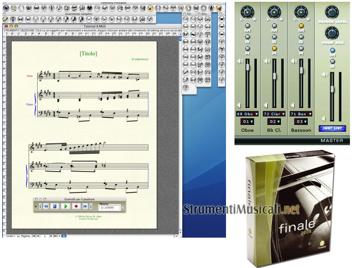This screenshot has height=268, width=358.
Task: Click the INST LIST button
Action: 332,128
